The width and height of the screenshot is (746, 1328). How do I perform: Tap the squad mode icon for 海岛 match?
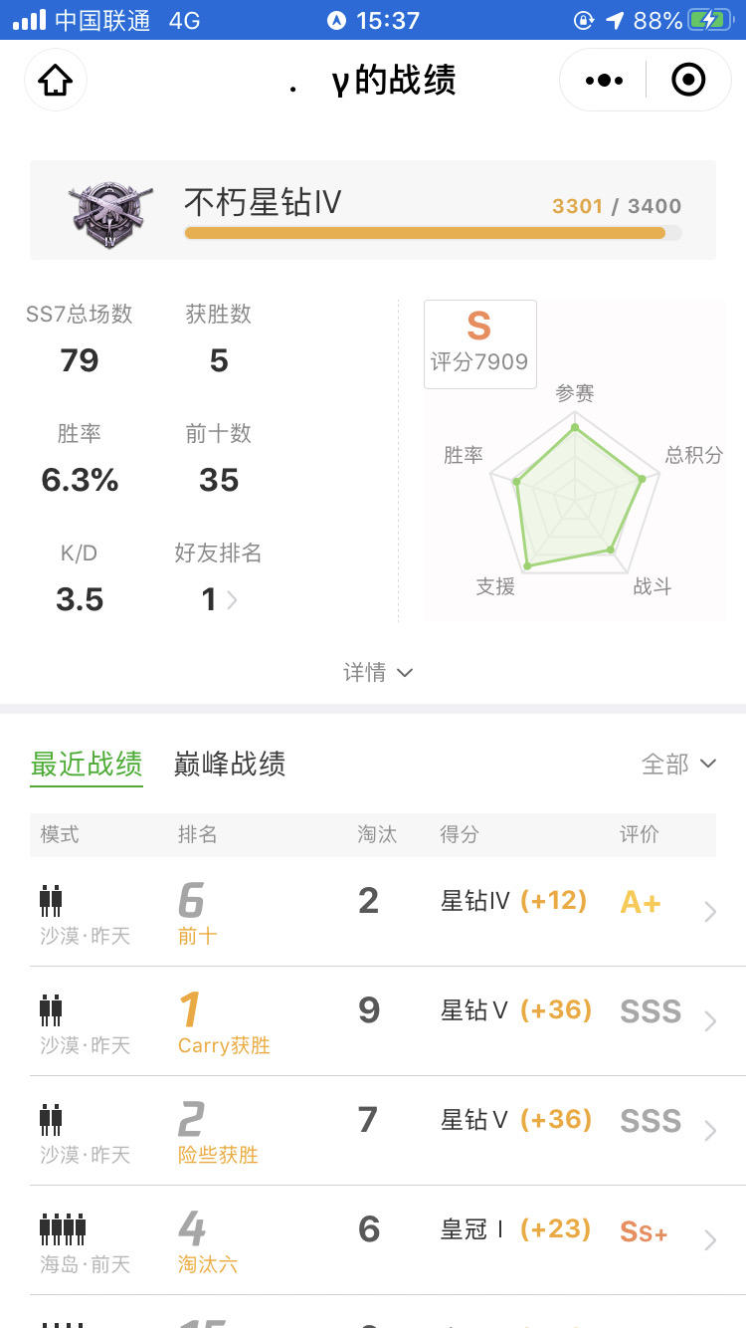pyautogui.click(x=63, y=1229)
